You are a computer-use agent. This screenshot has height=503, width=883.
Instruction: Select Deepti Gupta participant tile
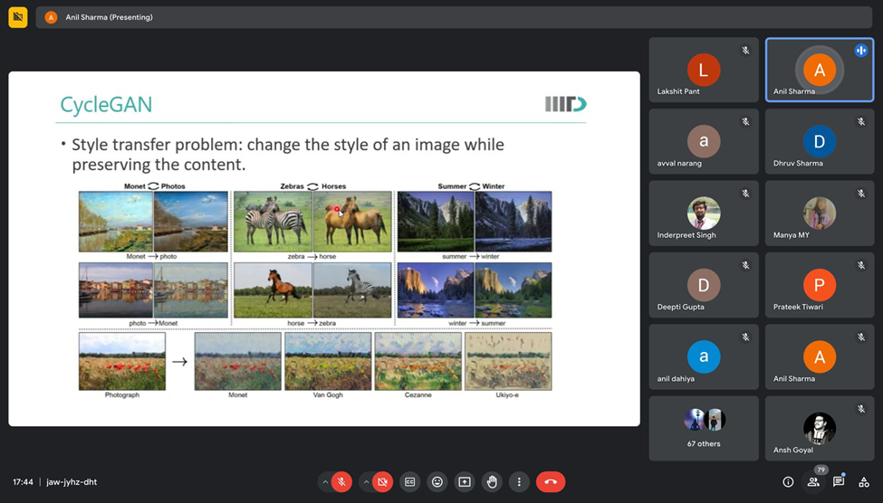tap(704, 285)
